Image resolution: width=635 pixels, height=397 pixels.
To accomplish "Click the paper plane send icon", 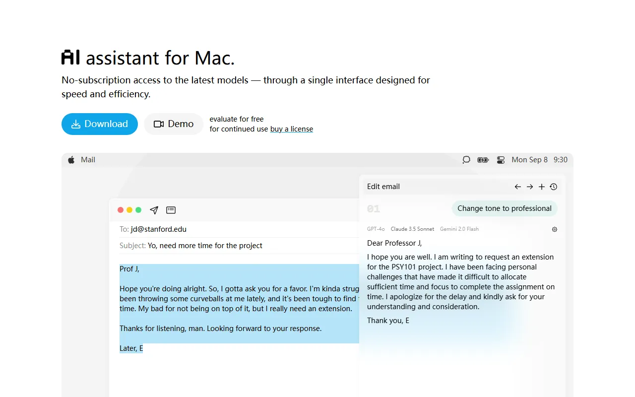I will (154, 210).
